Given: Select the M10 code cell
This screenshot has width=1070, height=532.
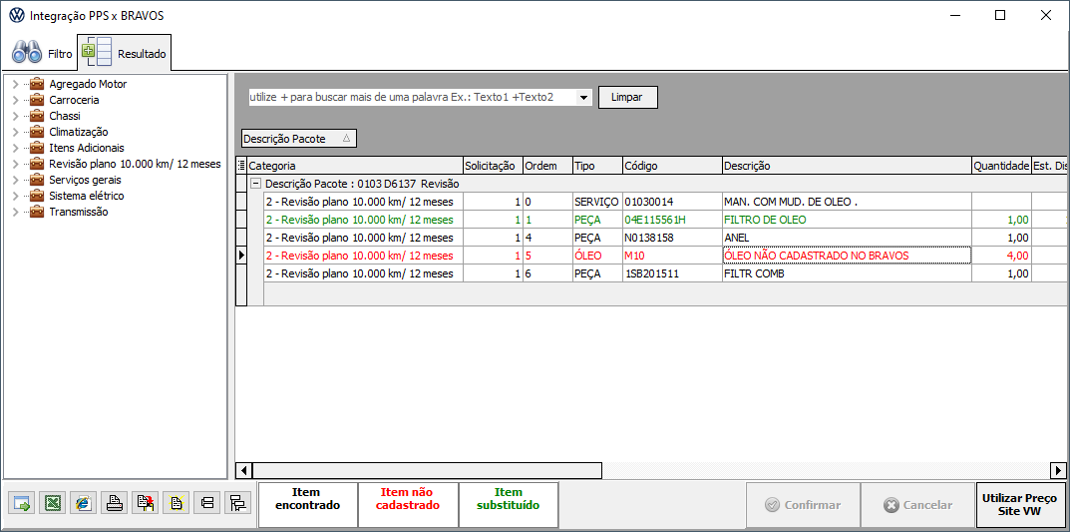Looking at the screenshot, I should pos(672,255).
